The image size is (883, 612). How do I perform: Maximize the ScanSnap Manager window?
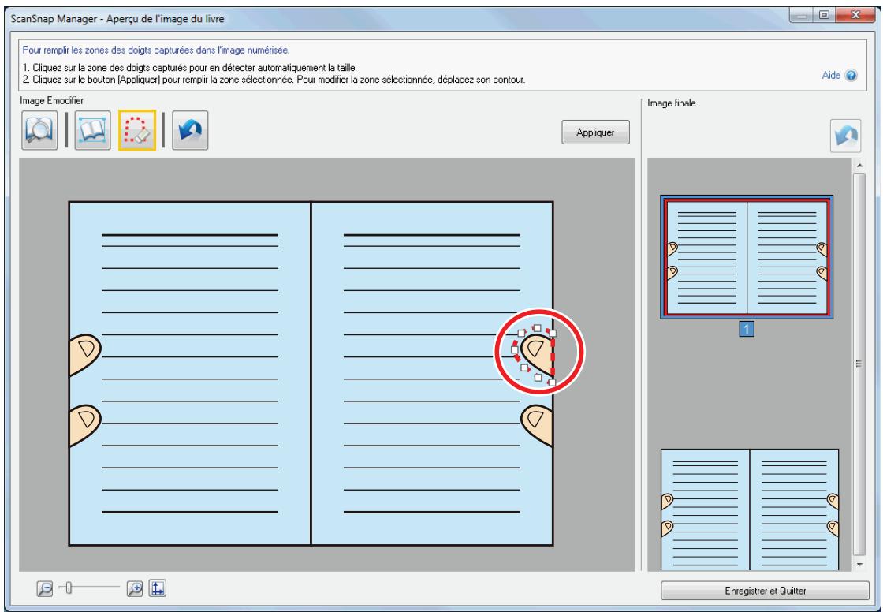click(x=824, y=15)
